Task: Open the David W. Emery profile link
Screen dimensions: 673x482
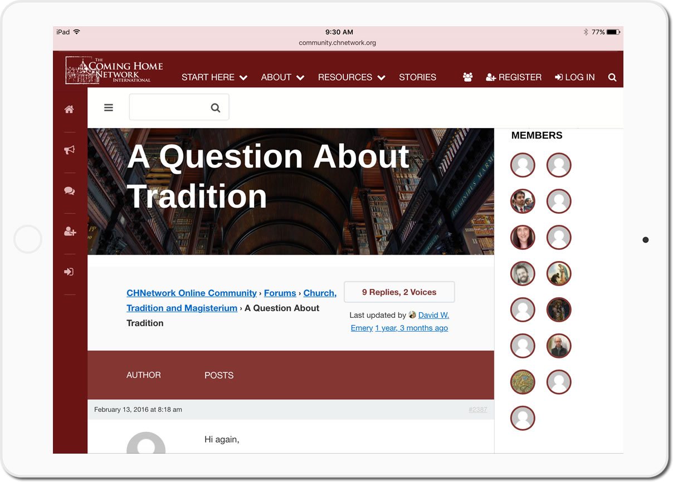Action: (x=400, y=321)
